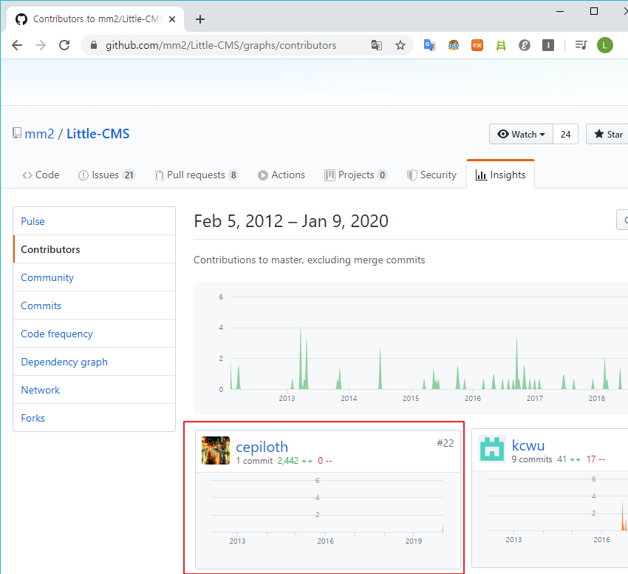This screenshot has height=574, width=628.
Task: Minimize the browser window
Action: 560,11
